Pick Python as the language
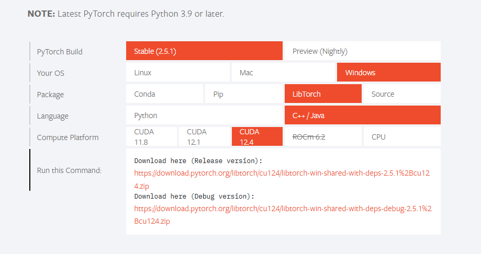 coord(204,115)
